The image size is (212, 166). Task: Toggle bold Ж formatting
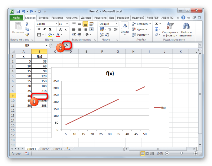[39, 29]
